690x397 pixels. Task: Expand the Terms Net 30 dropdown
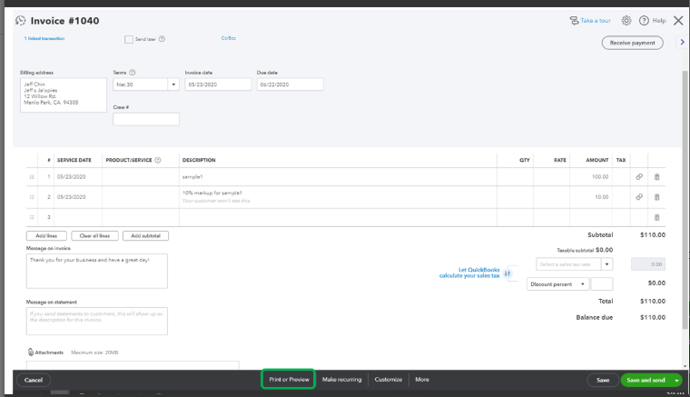173,84
